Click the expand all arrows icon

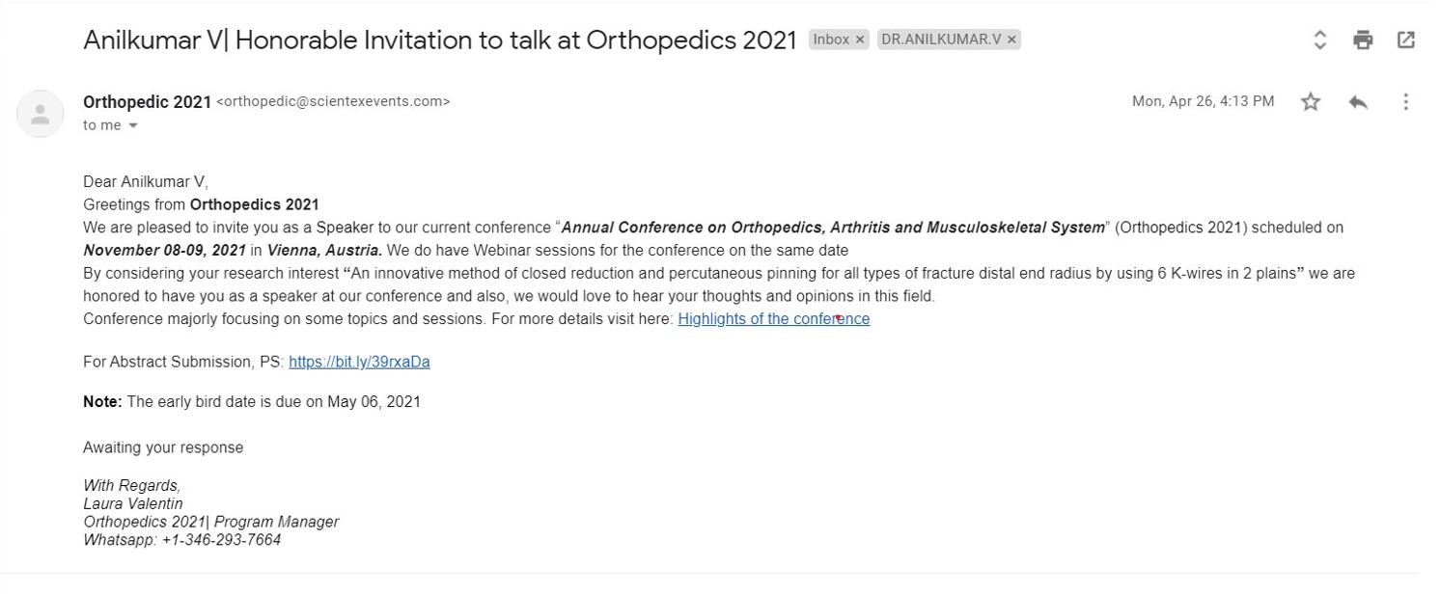(1319, 40)
